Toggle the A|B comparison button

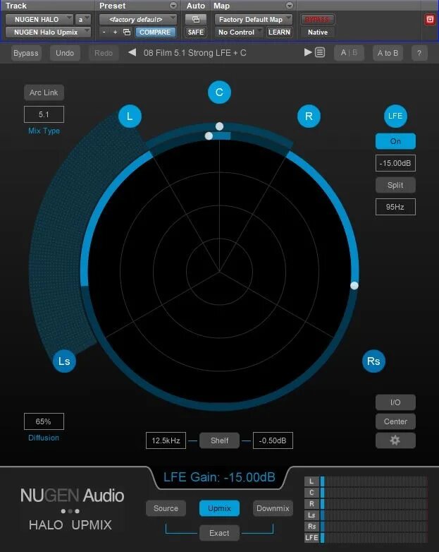coord(349,53)
